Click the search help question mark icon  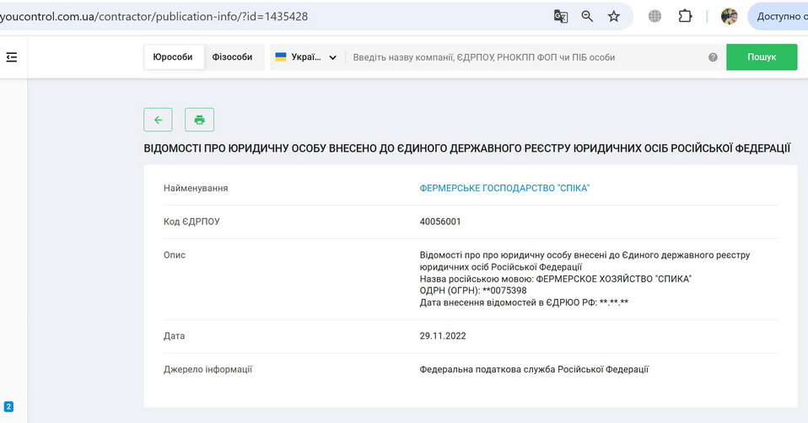coord(713,57)
